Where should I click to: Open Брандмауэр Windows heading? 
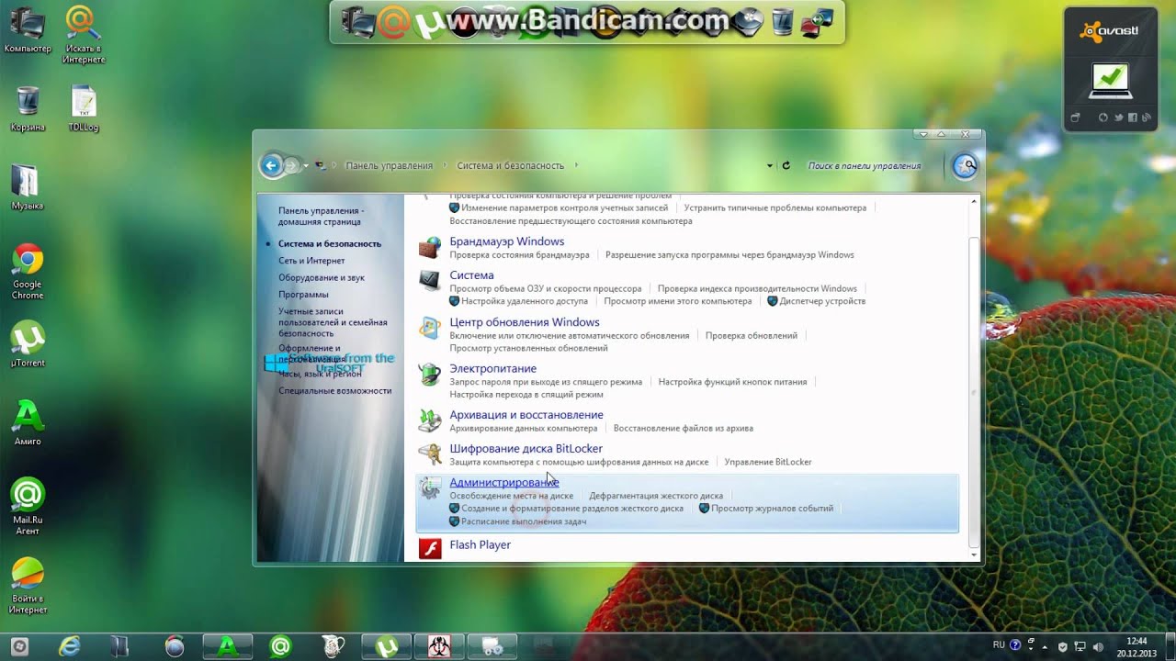click(x=507, y=241)
